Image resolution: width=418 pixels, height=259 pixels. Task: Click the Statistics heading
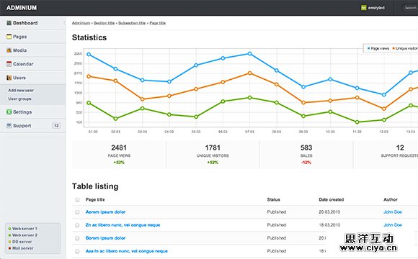(89, 37)
